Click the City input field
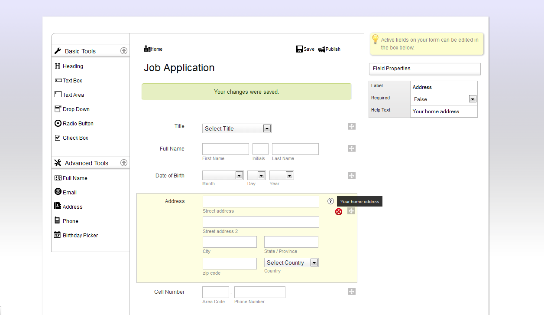 [230, 242]
